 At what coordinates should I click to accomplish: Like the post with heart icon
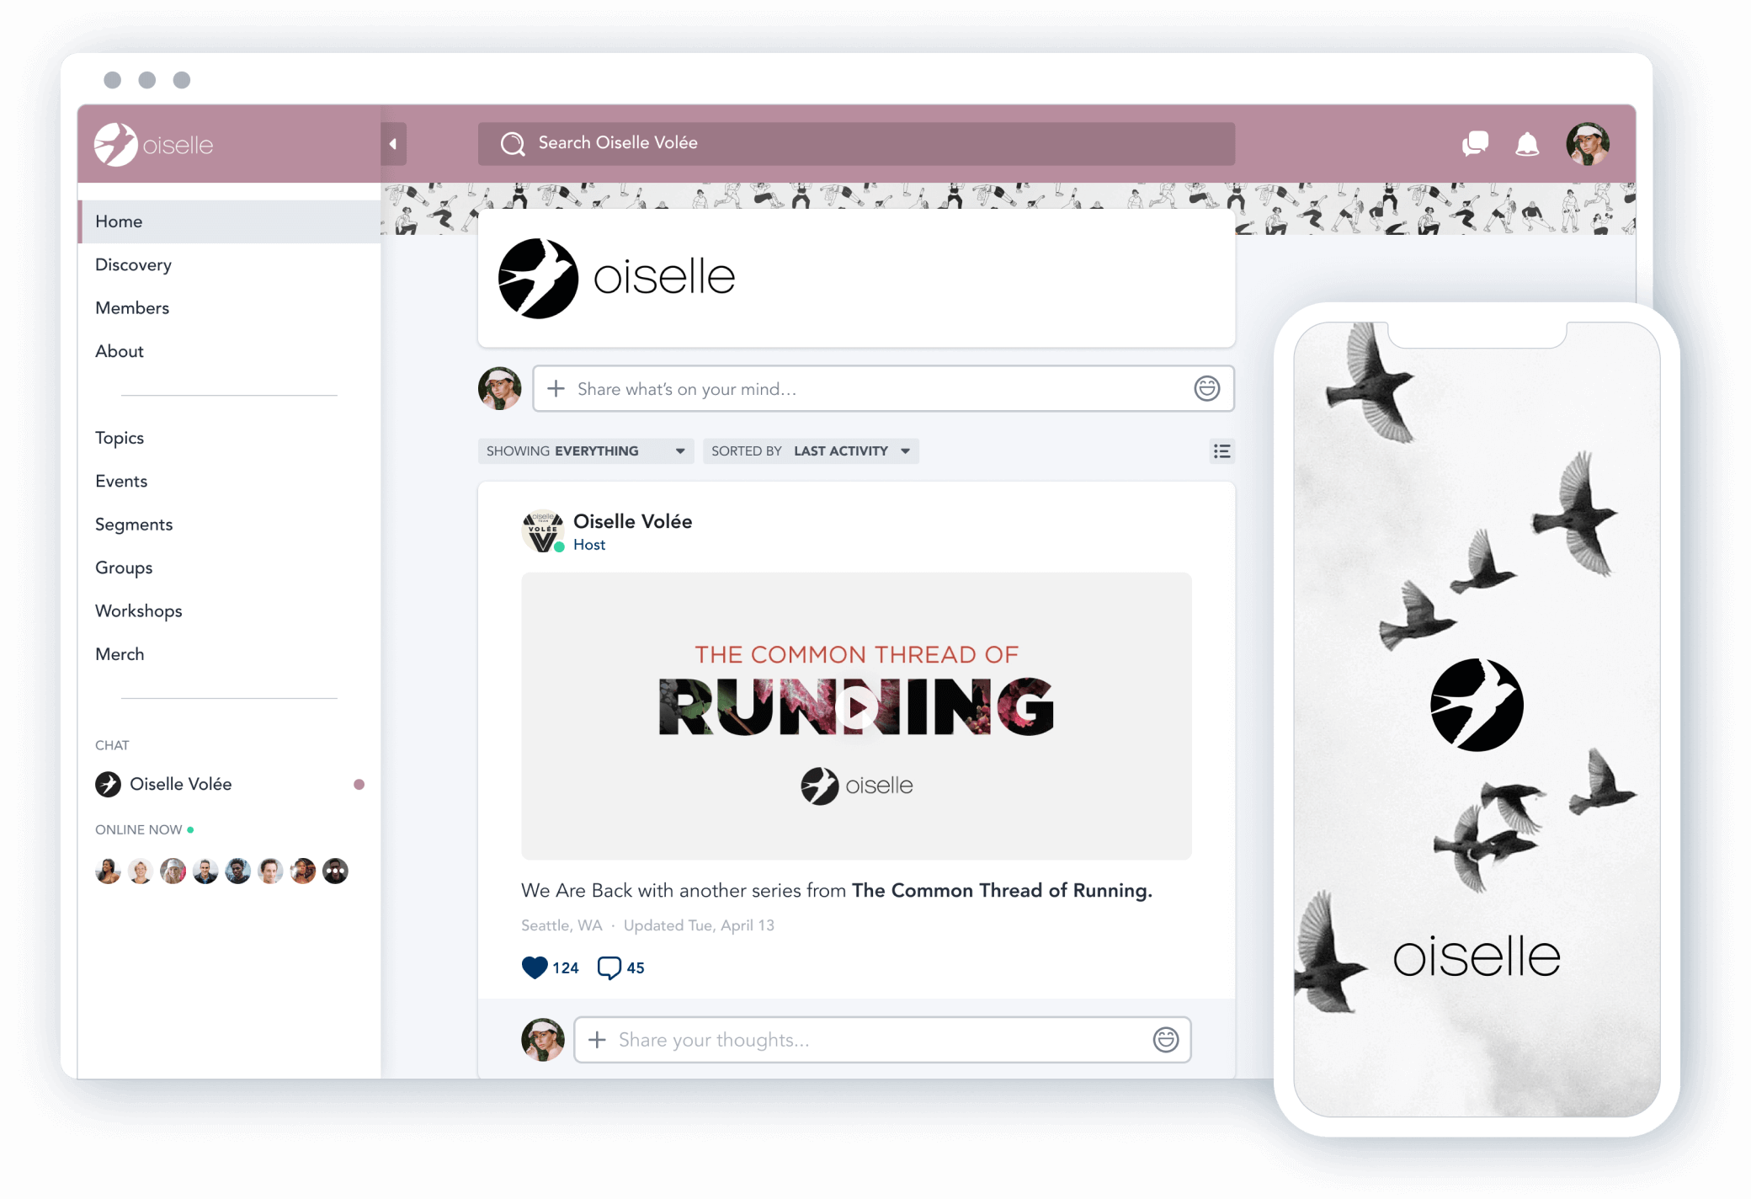[535, 967]
